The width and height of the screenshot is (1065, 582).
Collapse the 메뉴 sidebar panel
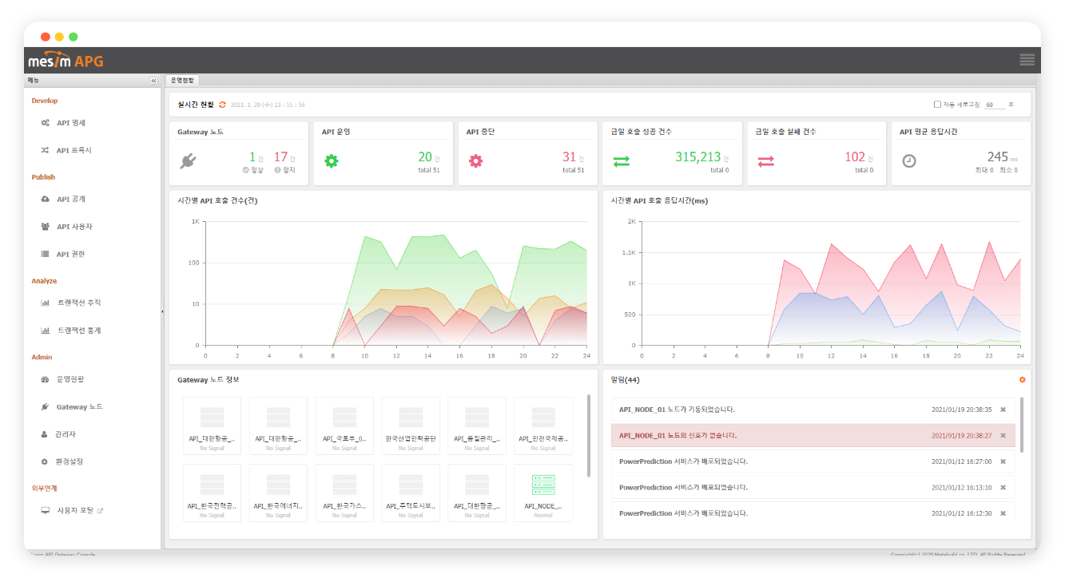pyautogui.click(x=153, y=81)
